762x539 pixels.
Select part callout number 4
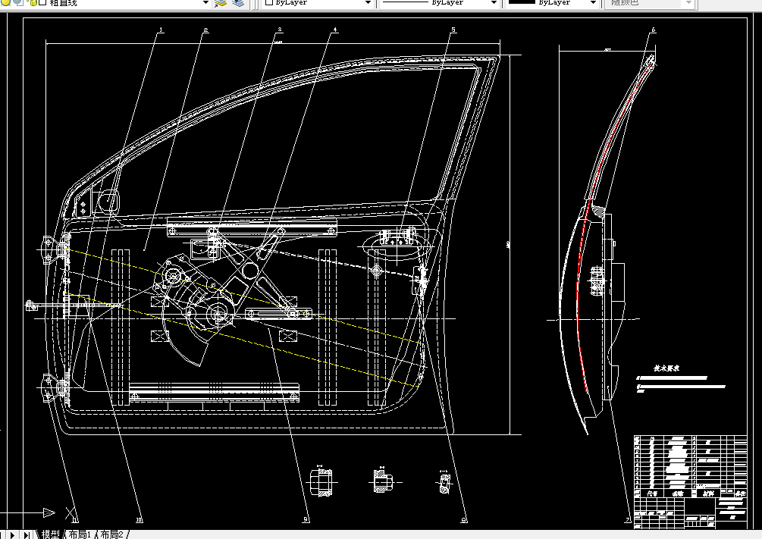[335, 30]
